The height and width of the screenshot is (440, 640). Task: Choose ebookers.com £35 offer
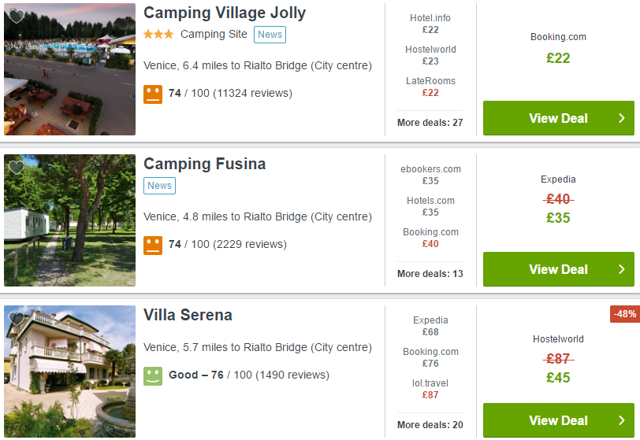coord(430,175)
